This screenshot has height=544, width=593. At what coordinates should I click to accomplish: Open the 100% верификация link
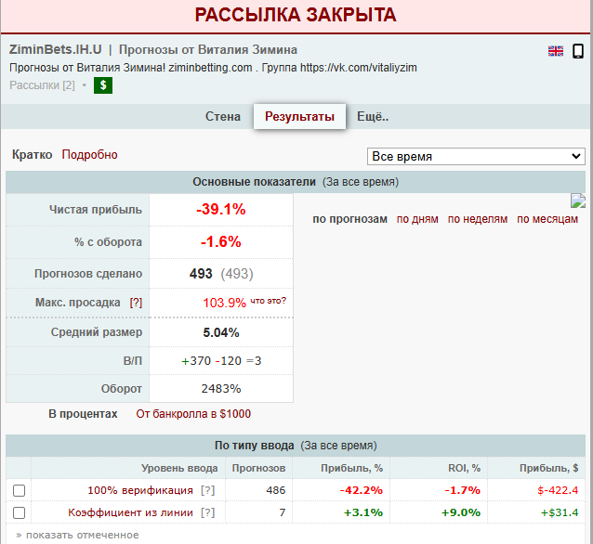(x=140, y=490)
